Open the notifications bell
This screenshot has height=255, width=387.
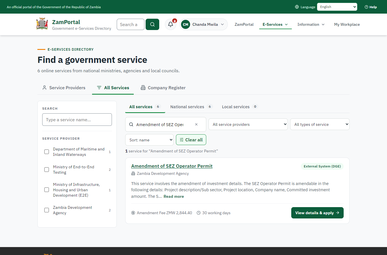point(171,24)
